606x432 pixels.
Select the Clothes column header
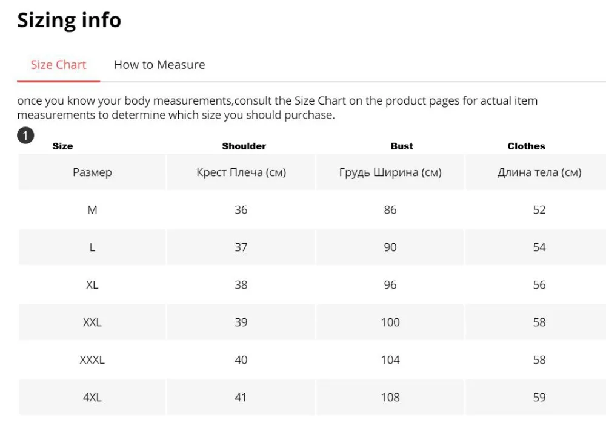click(x=527, y=146)
